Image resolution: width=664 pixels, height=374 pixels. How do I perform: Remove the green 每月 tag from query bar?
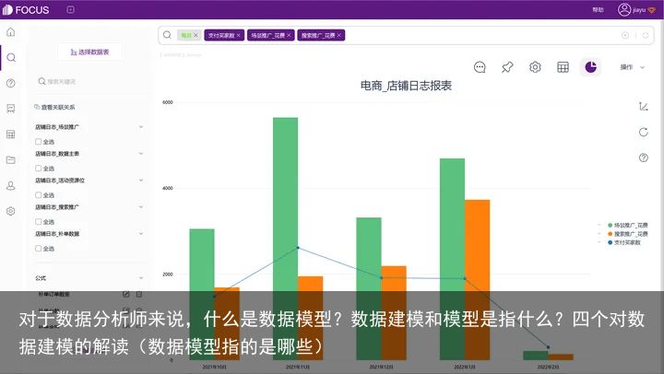[196, 35]
